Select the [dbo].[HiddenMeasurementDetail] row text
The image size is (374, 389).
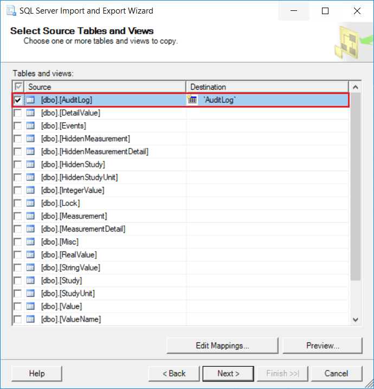[95, 152]
